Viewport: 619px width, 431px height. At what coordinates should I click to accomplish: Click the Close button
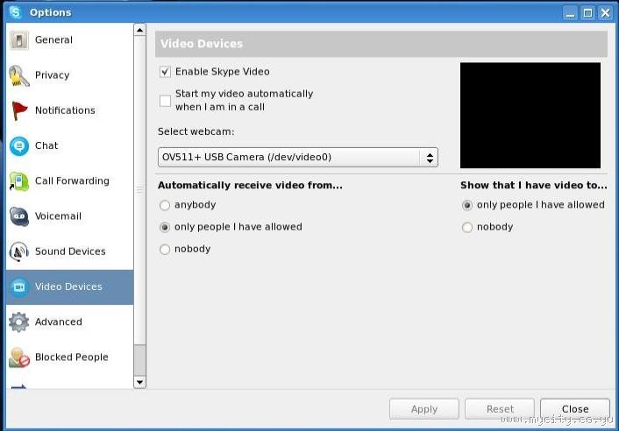575,409
